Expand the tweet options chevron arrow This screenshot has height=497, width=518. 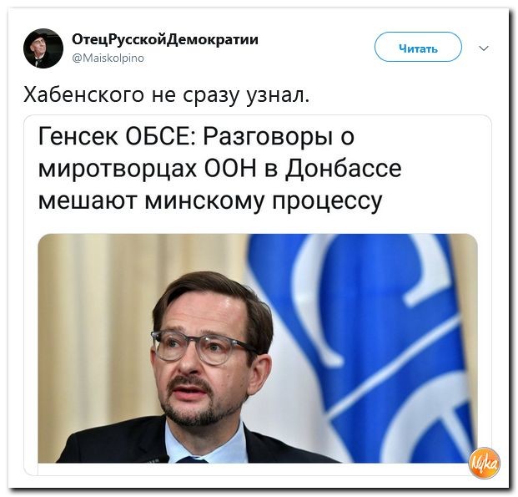(x=484, y=48)
